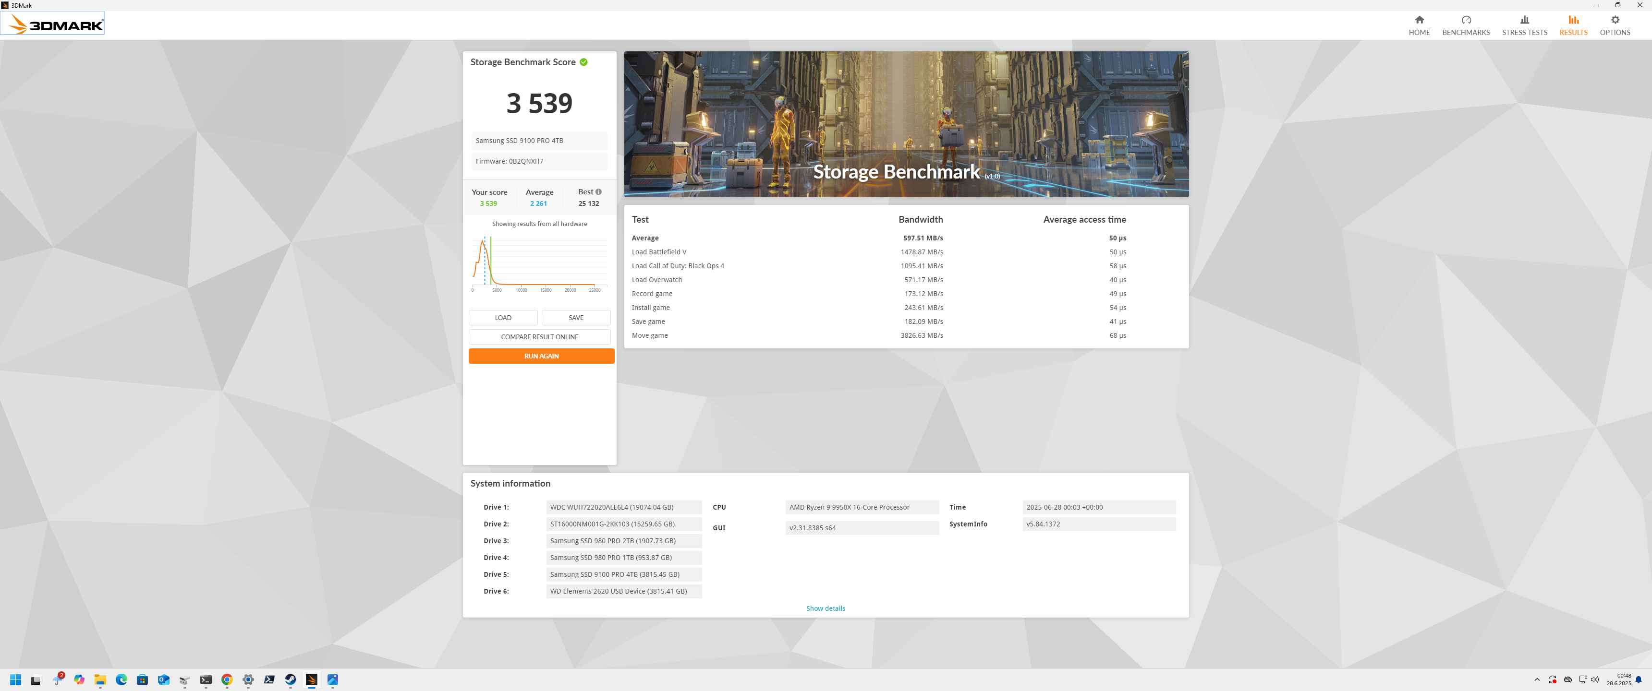Screen dimensions: 1652x691
Task: Click the green score validity checkmark
Action: click(x=583, y=62)
